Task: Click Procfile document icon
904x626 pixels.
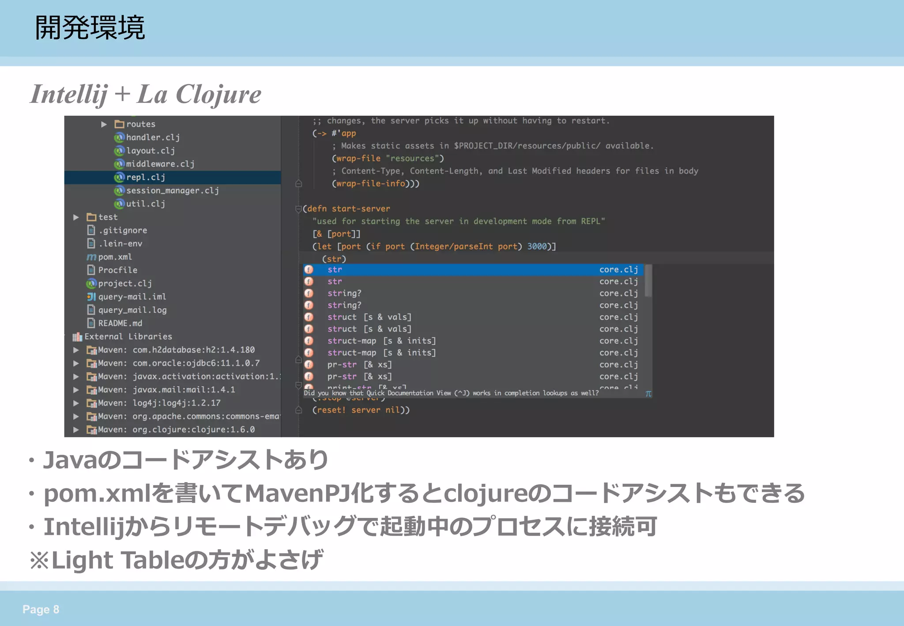Action: point(91,270)
